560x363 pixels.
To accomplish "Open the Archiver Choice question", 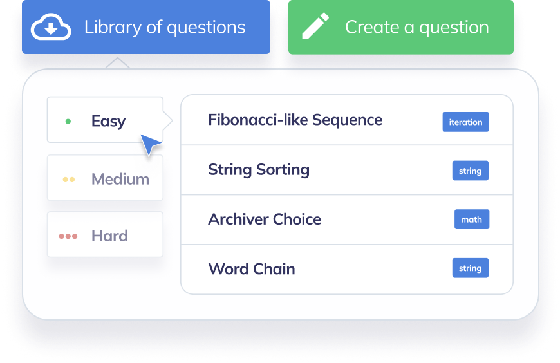I will tap(347, 219).
